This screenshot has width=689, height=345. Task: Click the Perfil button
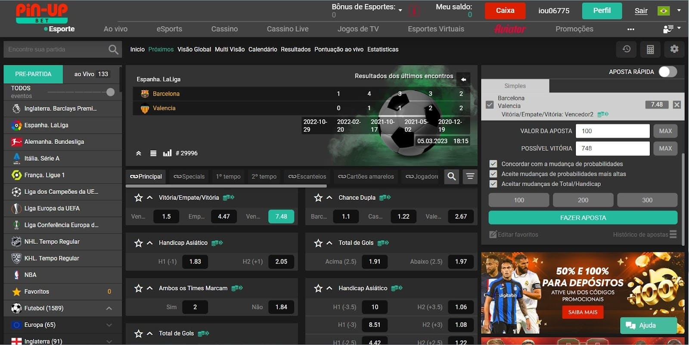tap(602, 11)
